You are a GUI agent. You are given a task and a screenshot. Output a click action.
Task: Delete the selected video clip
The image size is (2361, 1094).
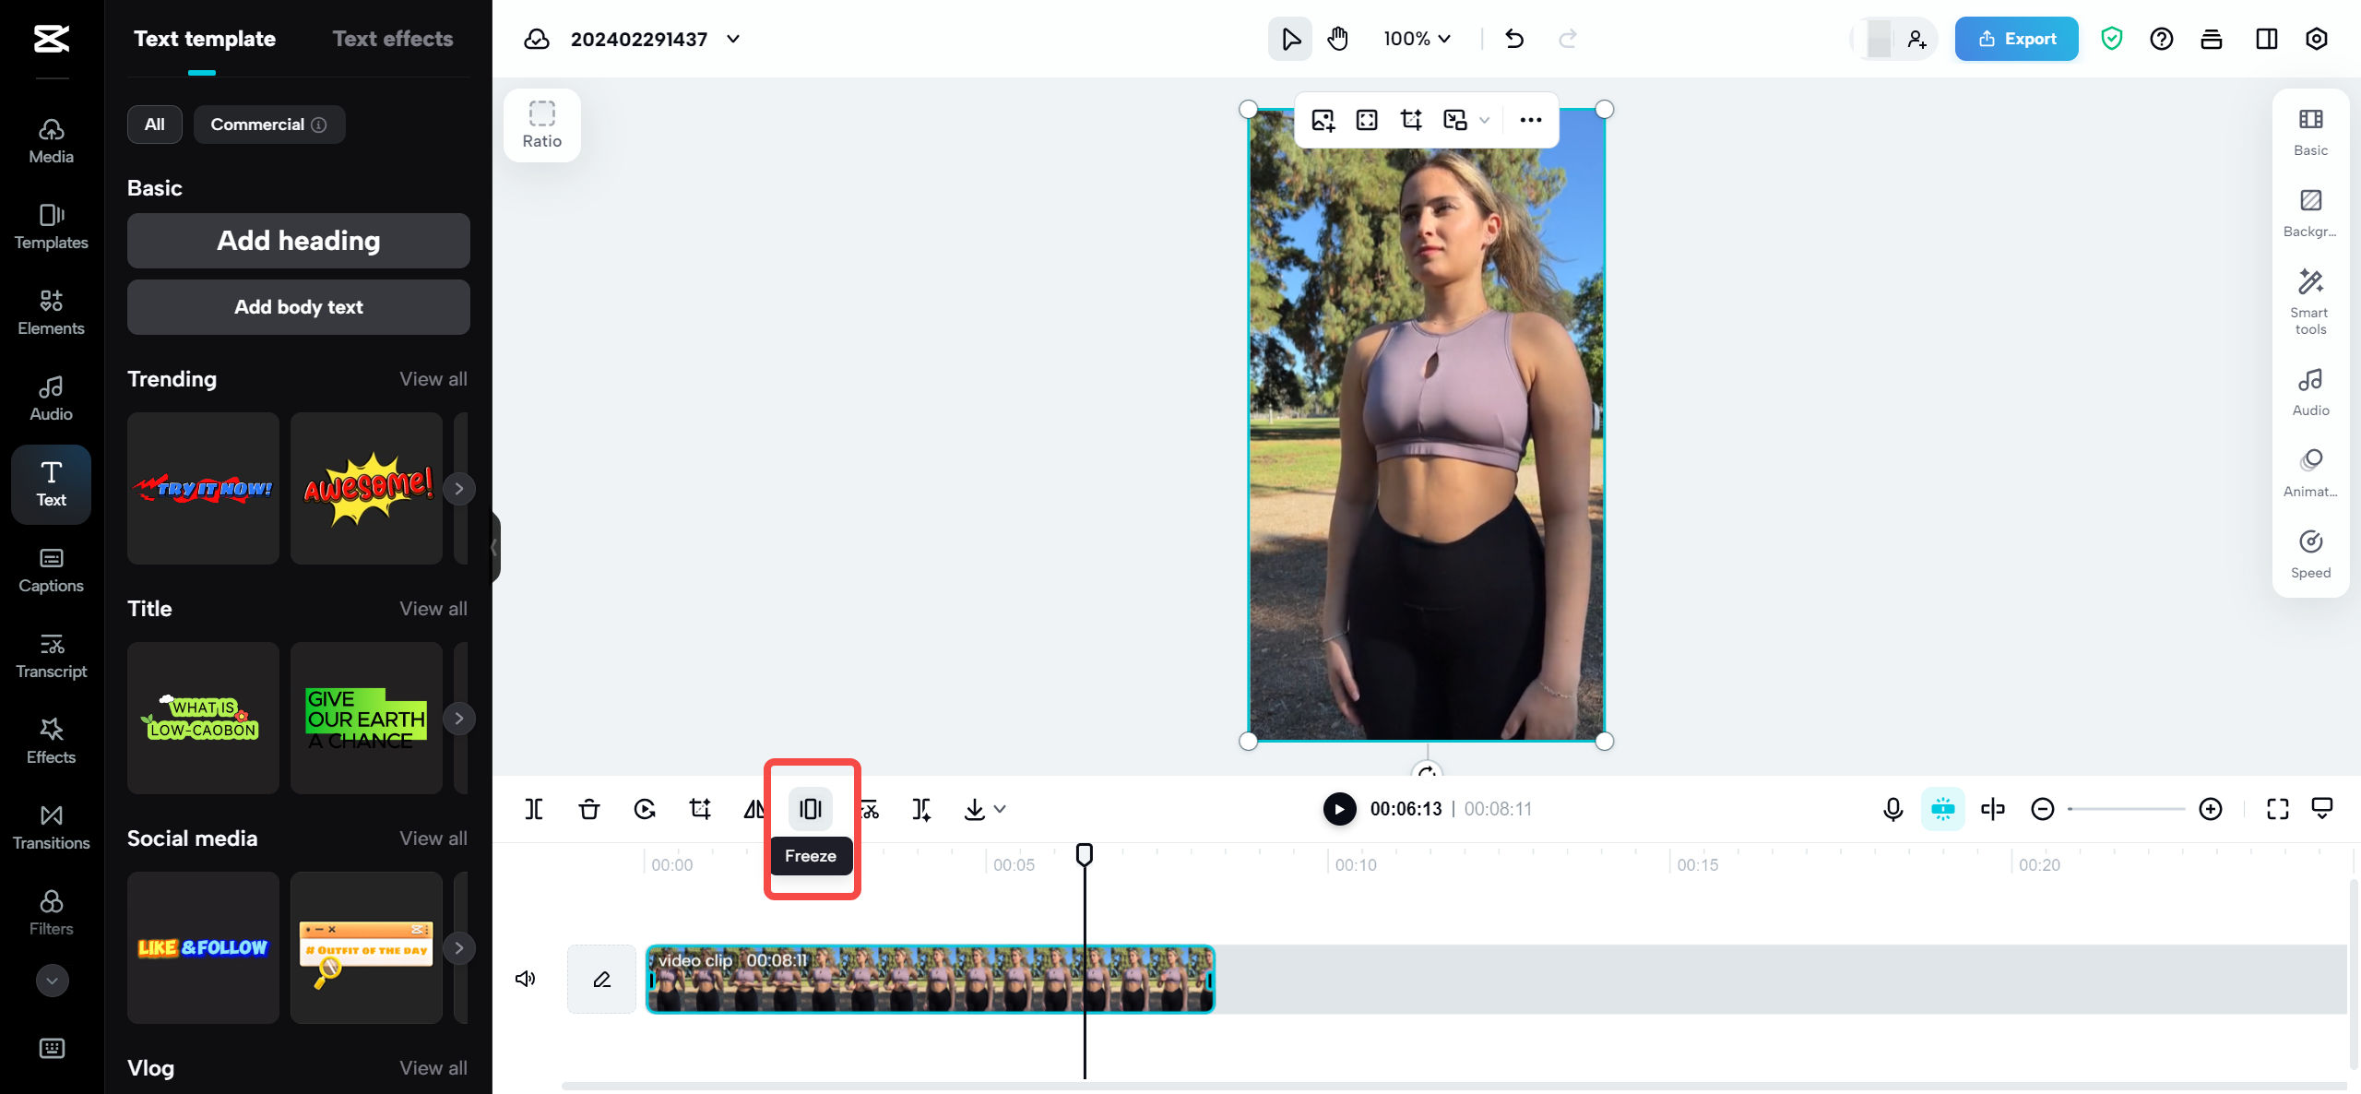588,809
